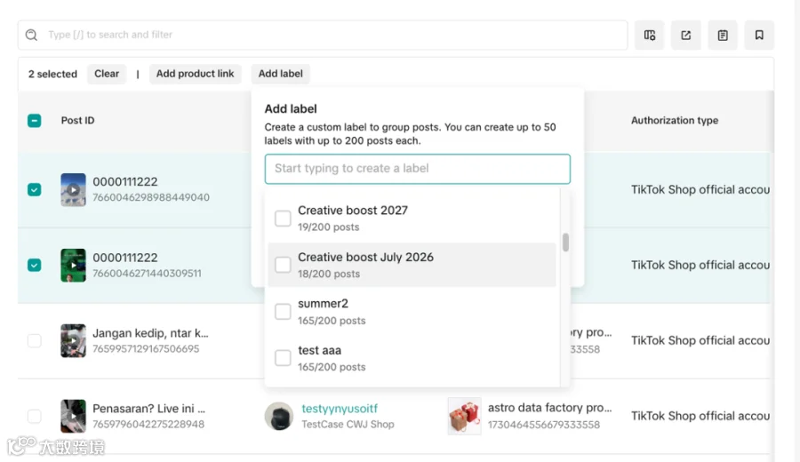This screenshot has width=800, height=462.
Task: Click the bookmark icon in toolbar
Action: coord(759,36)
